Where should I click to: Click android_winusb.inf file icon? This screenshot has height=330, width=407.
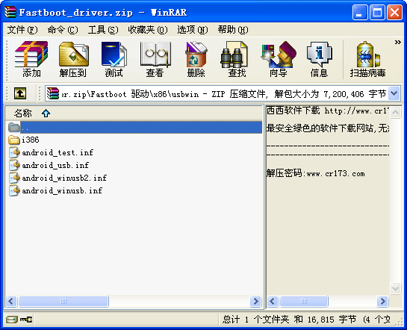tap(14, 190)
